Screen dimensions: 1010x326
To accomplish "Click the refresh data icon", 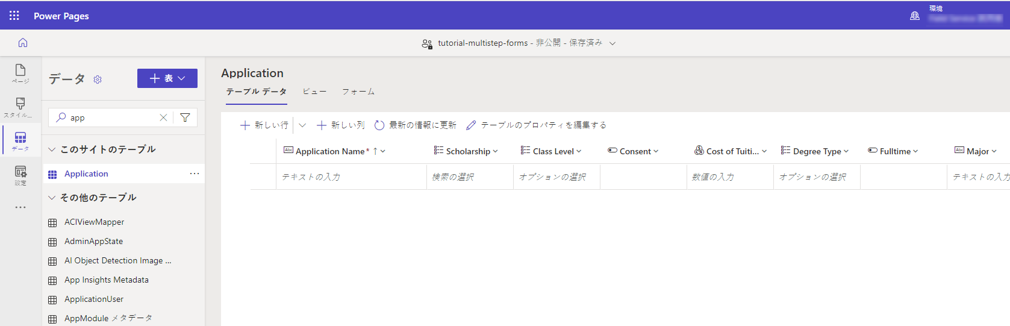I will click(x=379, y=125).
